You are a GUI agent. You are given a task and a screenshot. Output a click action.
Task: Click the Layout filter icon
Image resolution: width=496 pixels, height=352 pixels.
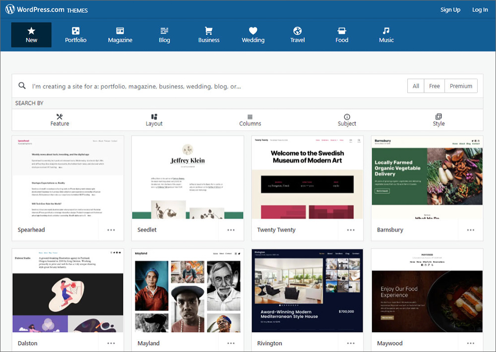click(154, 116)
